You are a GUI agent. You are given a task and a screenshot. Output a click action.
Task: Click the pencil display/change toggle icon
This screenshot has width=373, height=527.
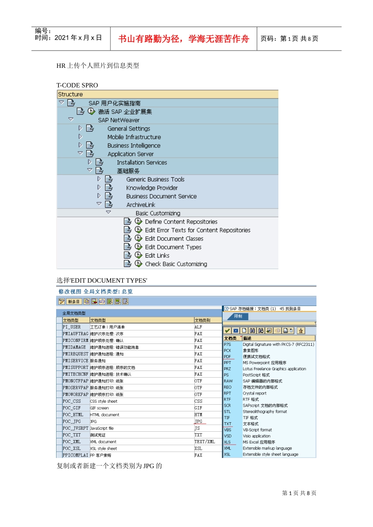point(62,302)
